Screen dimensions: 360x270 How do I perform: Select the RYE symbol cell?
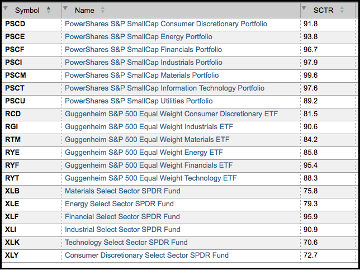[x=12, y=153]
